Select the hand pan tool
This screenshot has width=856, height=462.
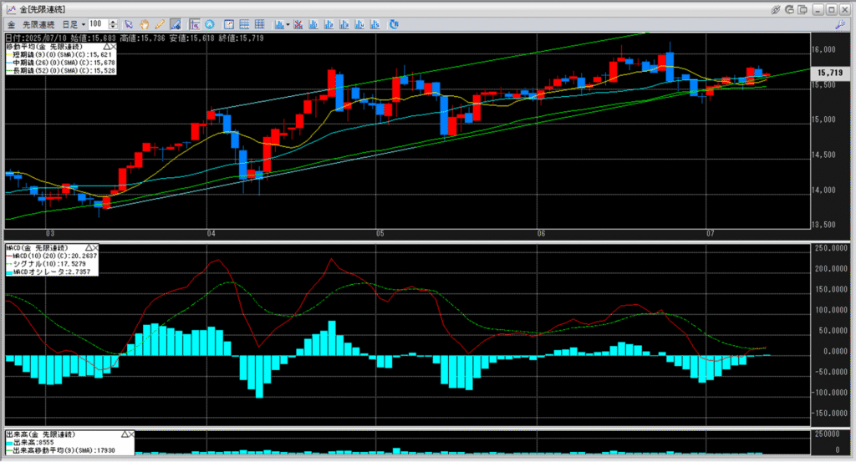click(x=144, y=24)
